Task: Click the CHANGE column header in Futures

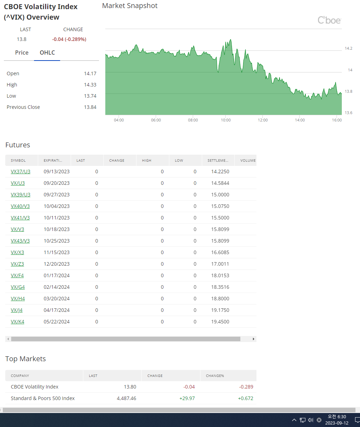Action: tap(120, 160)
